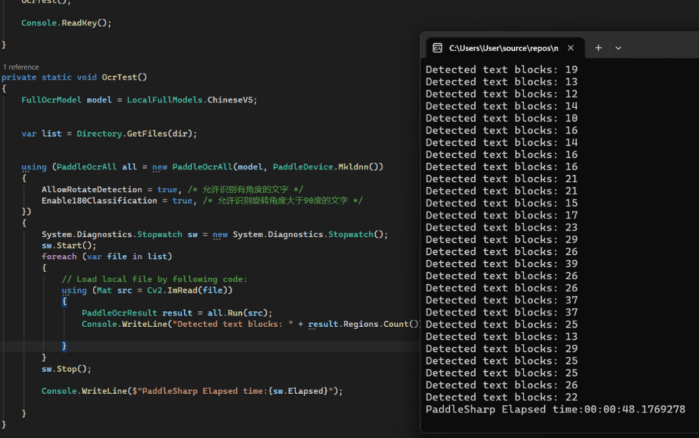The image size is (699, 438).
Task: Click the 'private' keyword in method declaration
Action: click(x=19, y=78)
